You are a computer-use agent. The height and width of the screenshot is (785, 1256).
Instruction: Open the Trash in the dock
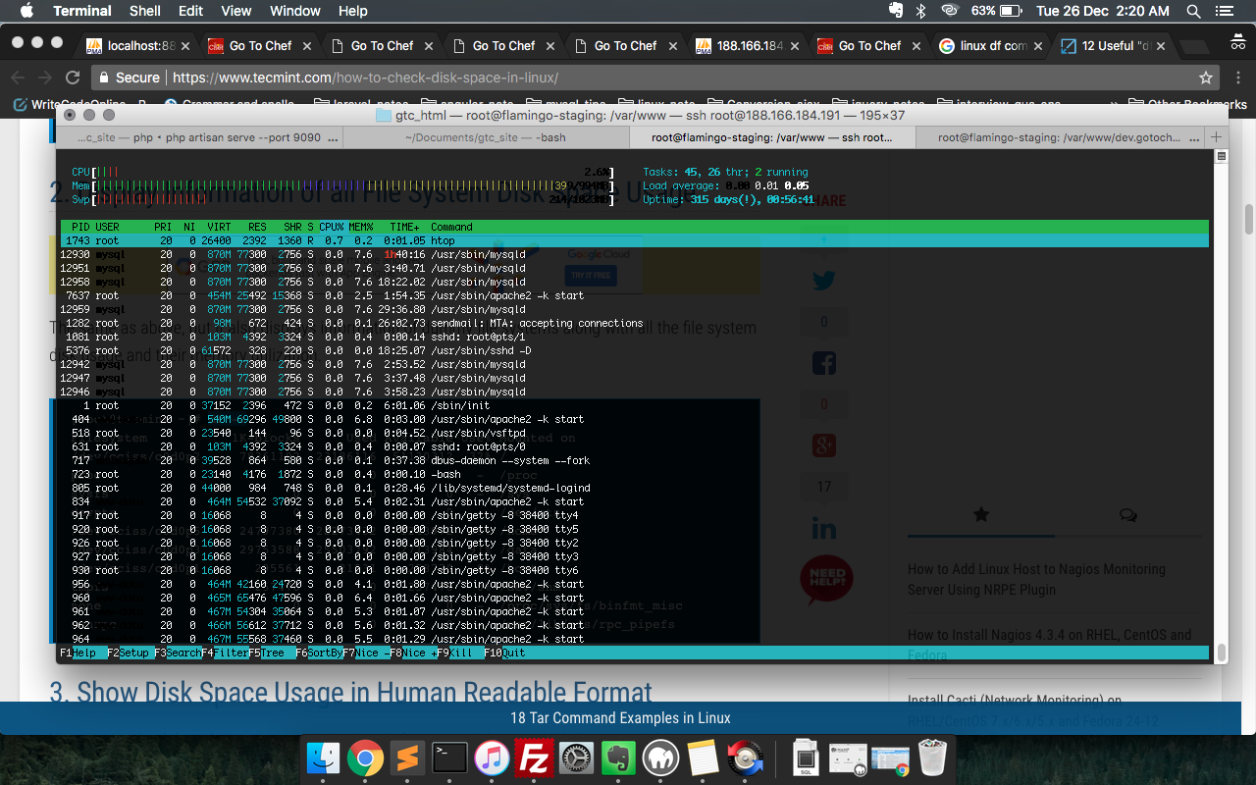pos(931,759)
